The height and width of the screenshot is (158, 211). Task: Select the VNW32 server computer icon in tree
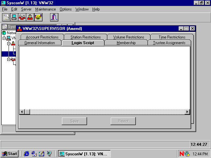[x=9, y=38]
